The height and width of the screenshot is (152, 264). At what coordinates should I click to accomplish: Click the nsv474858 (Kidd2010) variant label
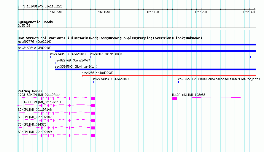point(68,54)
